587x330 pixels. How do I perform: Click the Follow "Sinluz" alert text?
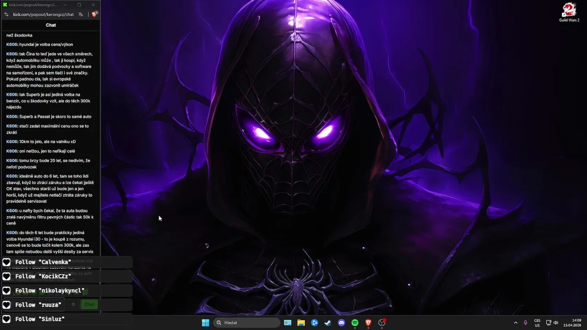[40, 319]
